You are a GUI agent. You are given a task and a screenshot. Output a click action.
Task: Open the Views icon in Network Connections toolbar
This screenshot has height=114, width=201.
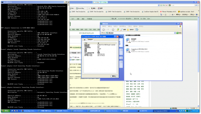(137, 30)
